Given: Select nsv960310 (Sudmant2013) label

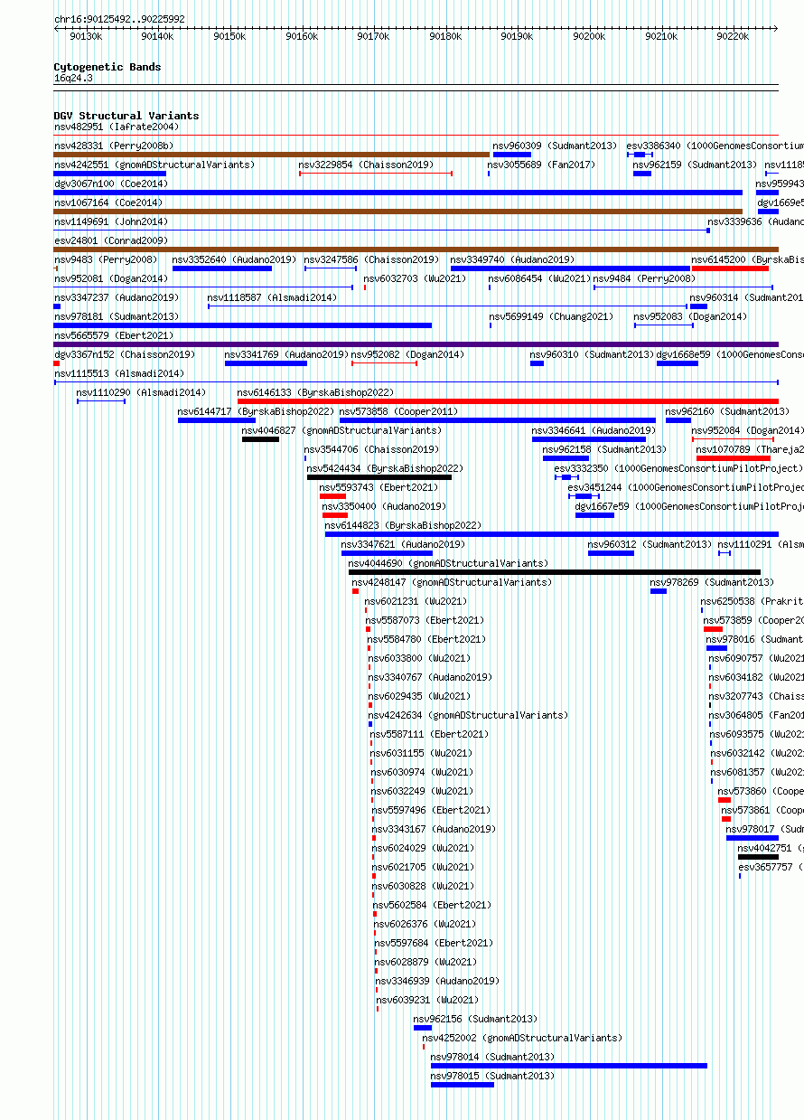Looking at the screenshot, I should [592, 354].
